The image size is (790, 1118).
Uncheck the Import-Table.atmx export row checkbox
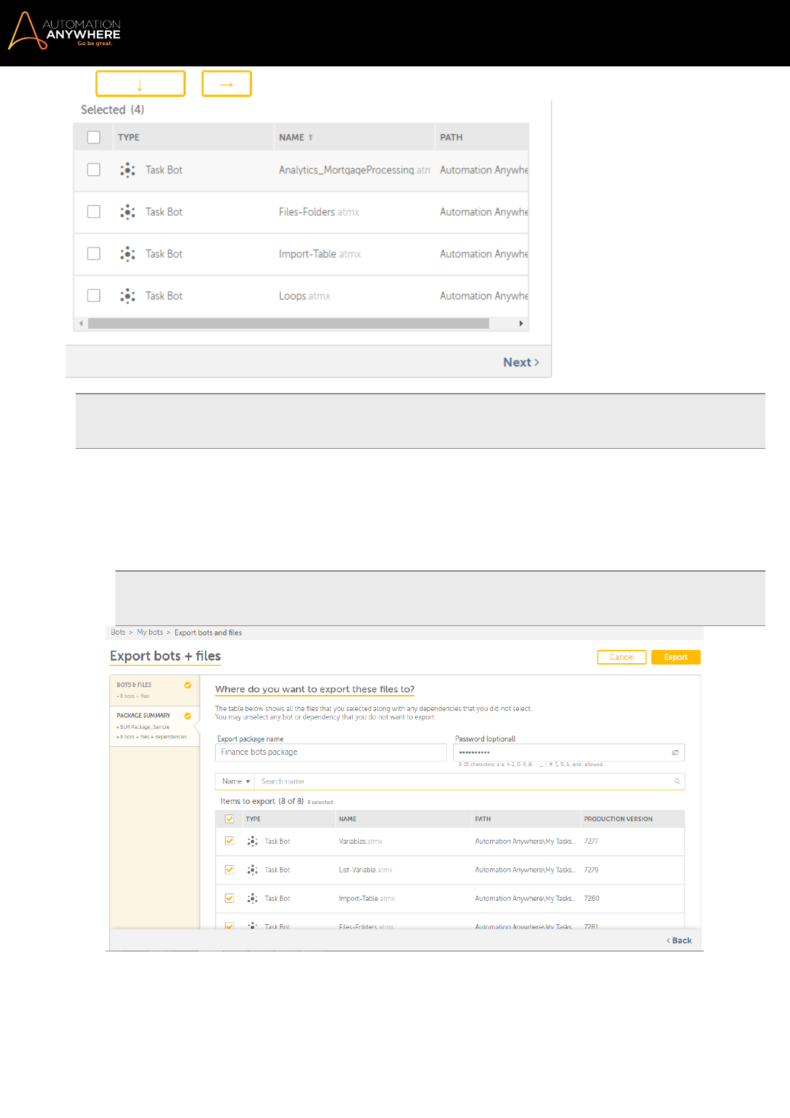(230, 898)
